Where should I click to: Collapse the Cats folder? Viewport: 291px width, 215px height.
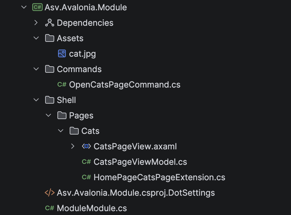pos(60,131)
